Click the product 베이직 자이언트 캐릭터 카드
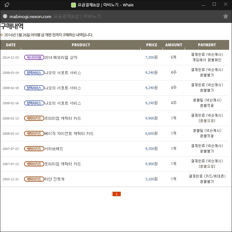232x232 pixels. (x=69, y=133)
